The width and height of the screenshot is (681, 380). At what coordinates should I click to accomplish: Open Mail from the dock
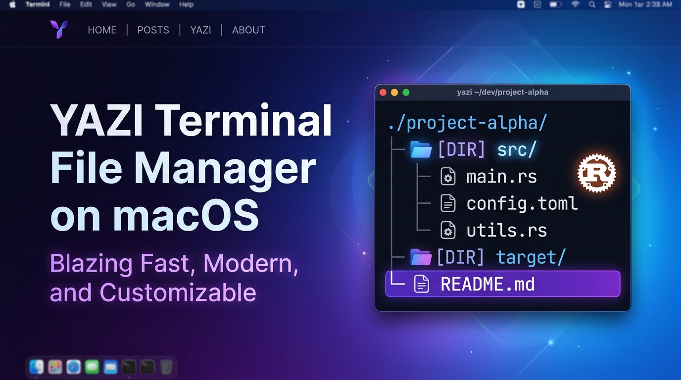(x=110, y=367)
